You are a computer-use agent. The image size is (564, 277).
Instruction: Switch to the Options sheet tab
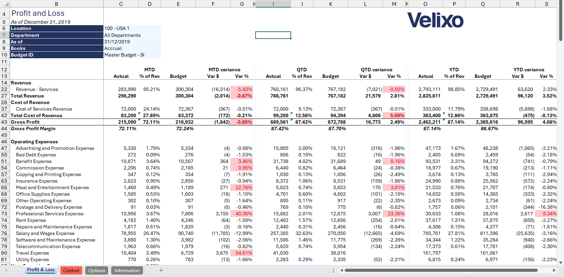tap(97, 270)
